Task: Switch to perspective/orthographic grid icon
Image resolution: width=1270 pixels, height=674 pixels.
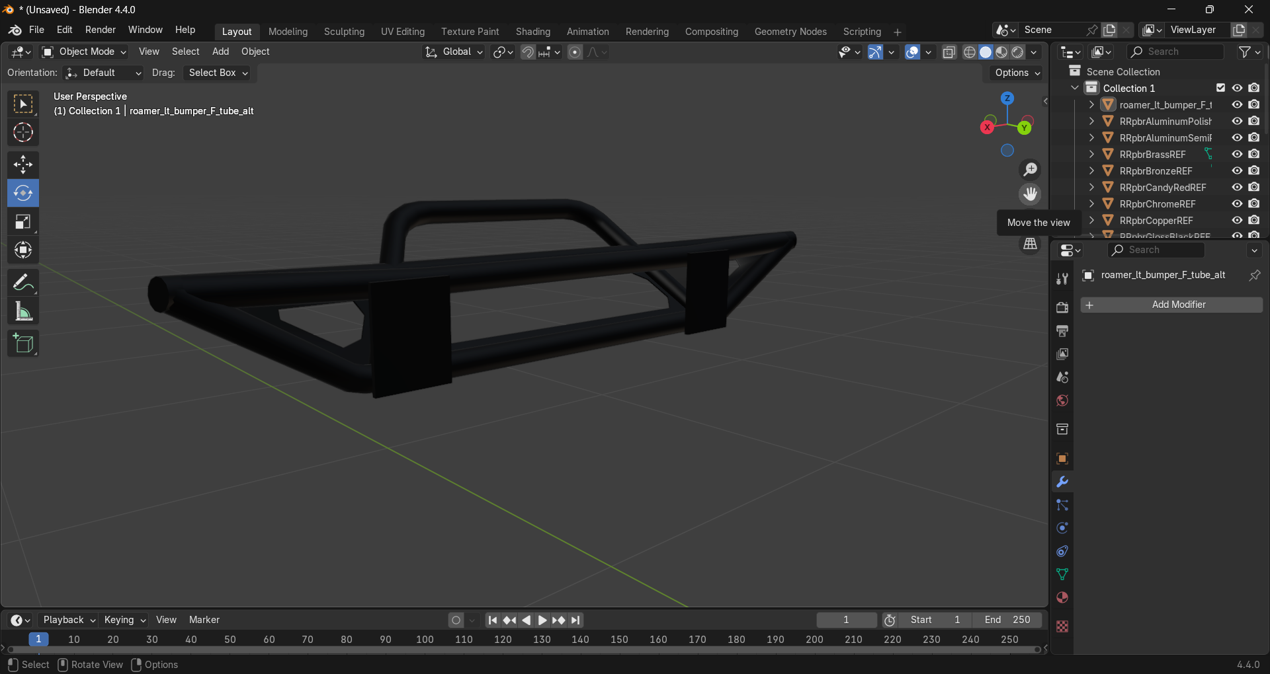Action: pos(1031,244)
